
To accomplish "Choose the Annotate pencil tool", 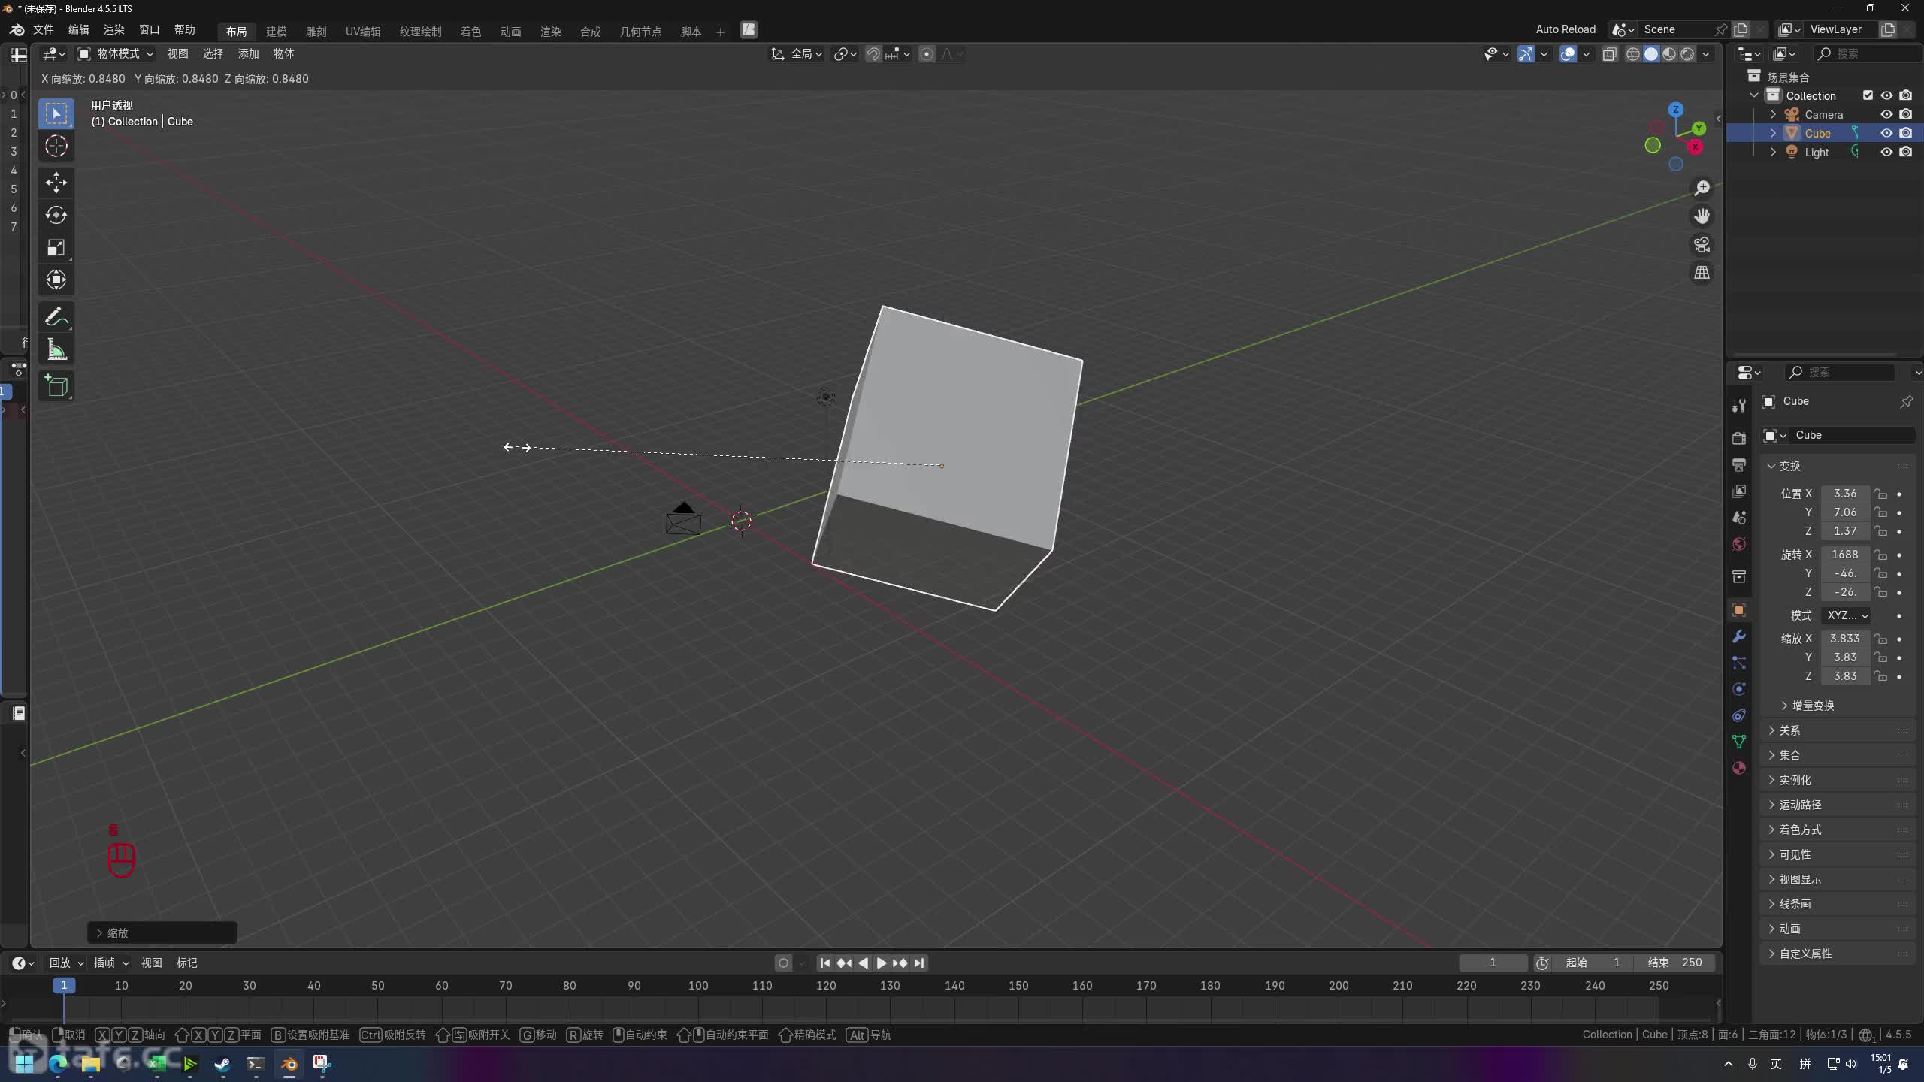I will (x=56, y=317).
